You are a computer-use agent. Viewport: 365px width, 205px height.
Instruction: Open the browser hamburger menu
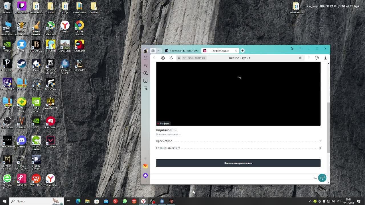pyautogui.click(x=300, y=49)
